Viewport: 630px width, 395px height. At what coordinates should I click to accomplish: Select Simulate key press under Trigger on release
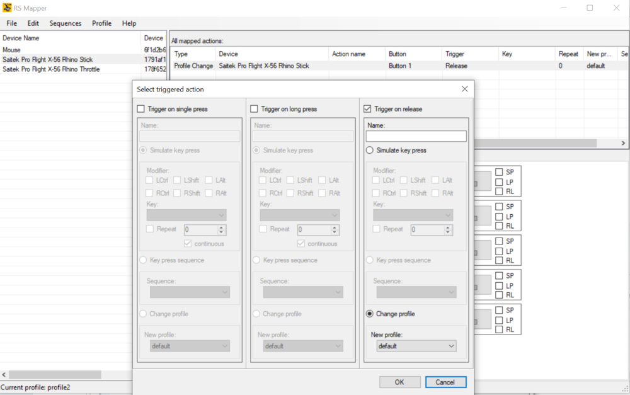tap(370, 151)
